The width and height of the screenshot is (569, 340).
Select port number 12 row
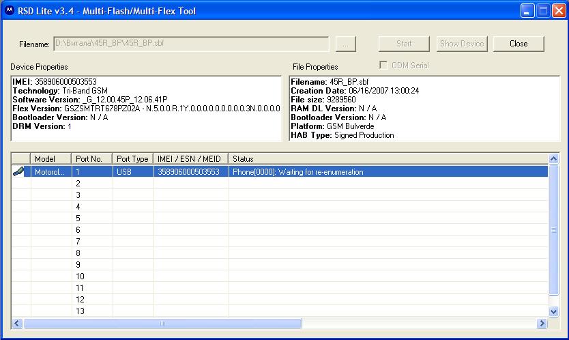click(280, 300)
